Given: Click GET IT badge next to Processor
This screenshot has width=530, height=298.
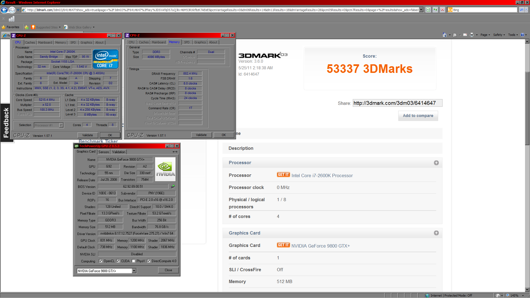Looking at the screenshot, I should (283, 175).
